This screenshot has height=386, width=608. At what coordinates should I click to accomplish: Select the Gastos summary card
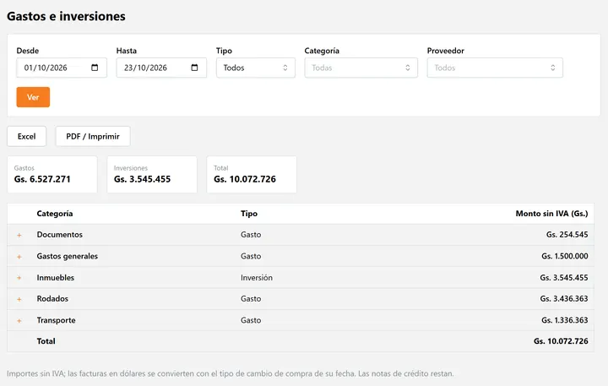point(52,174)
